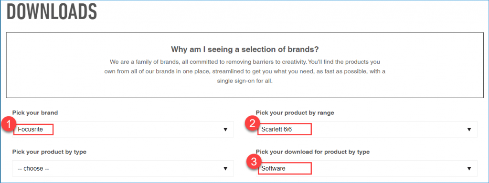Click the 'Pick your brand' label
The width and height of the screenshot is (489, 183).
(x=35, y=112)
